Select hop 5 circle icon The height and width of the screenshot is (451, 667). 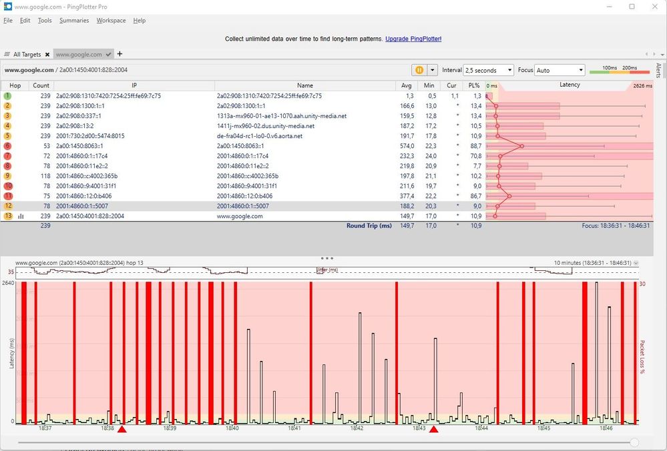[7, 136]
